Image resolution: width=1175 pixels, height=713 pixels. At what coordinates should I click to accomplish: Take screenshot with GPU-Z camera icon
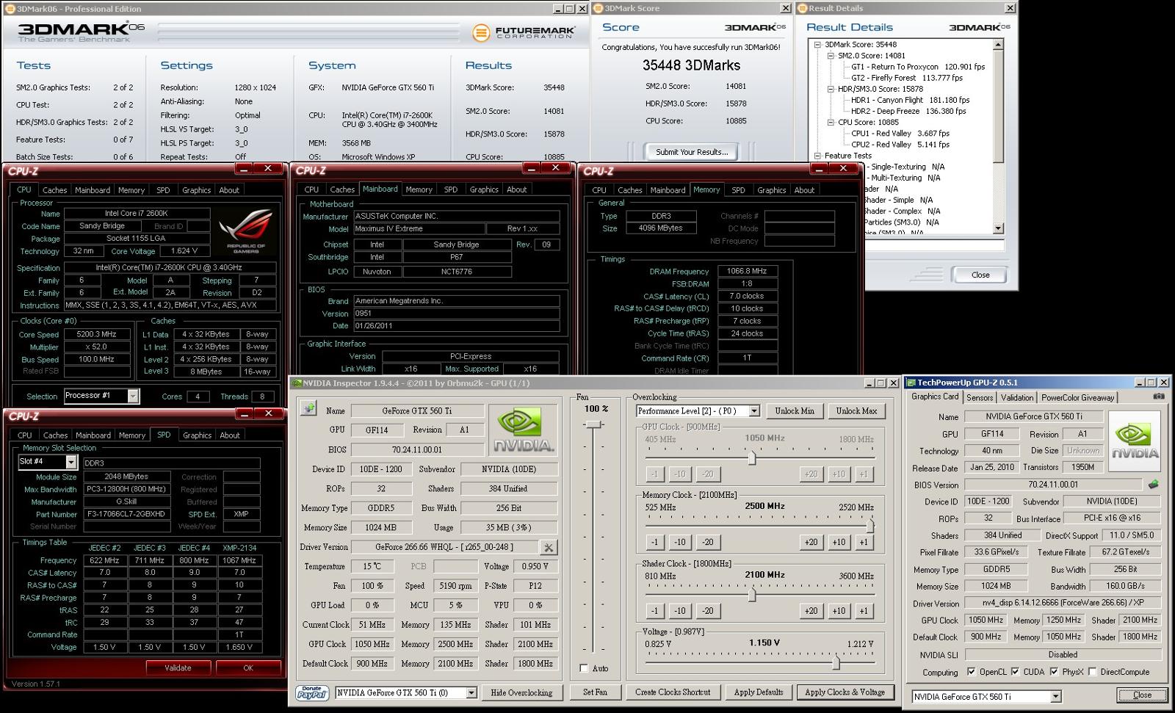coord(1158,397)
